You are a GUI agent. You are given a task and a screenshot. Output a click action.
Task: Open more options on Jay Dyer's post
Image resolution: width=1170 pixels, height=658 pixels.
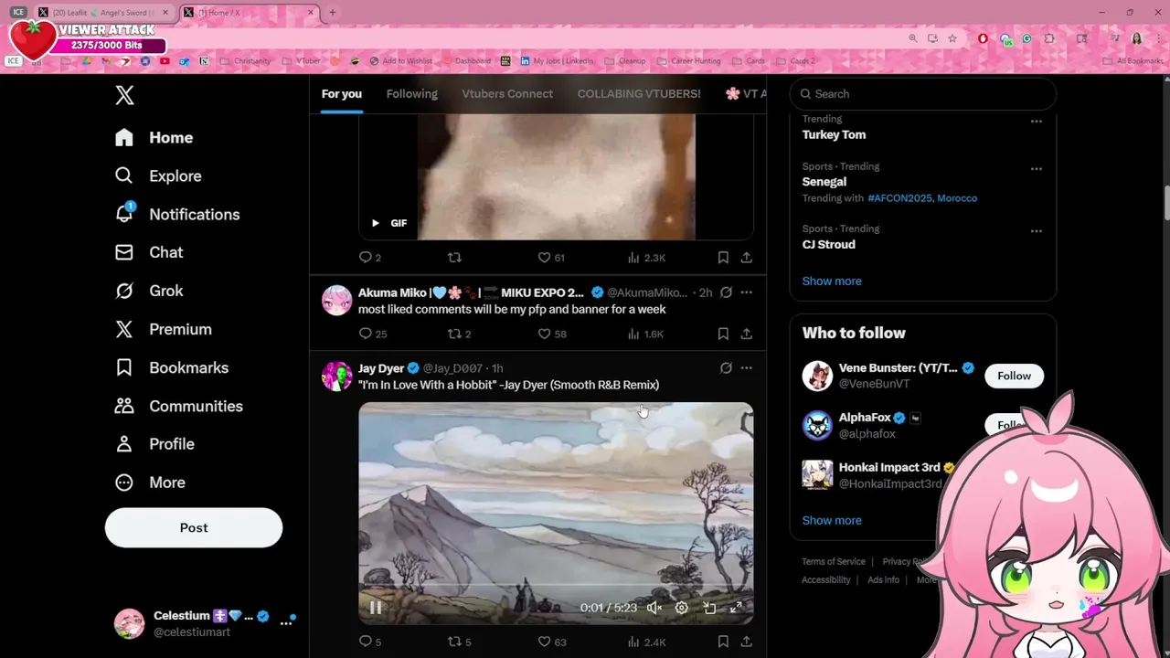pos(747,368)
